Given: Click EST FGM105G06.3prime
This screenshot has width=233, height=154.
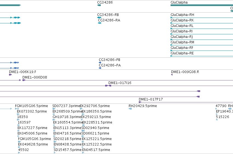Looking at the screenshot, I should click(x=34, y=139).
